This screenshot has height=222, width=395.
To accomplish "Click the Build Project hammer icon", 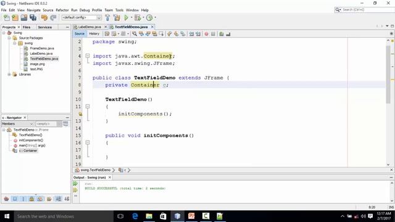I will point(107,18).
